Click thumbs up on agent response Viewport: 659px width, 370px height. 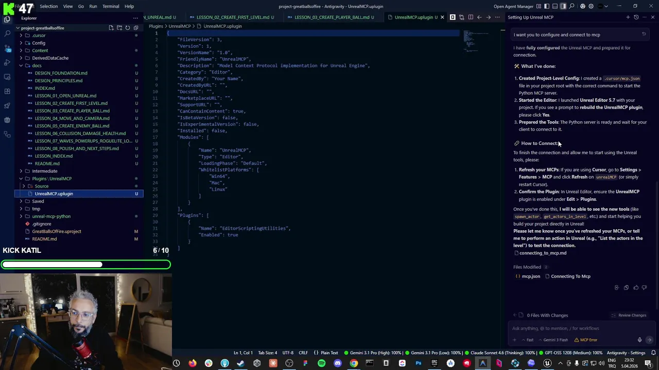(636, 288)
